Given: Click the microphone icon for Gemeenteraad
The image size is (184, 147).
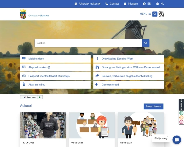Looking at the screenshot, I should pos(97,85).
